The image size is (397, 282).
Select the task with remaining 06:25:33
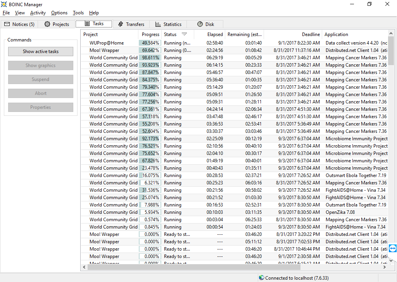(x=234, y=220)
